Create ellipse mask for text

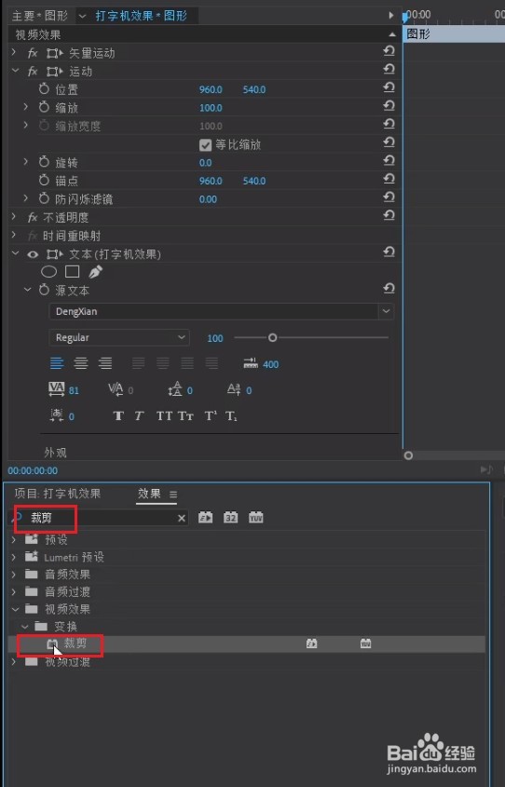(x=48, y=272)
